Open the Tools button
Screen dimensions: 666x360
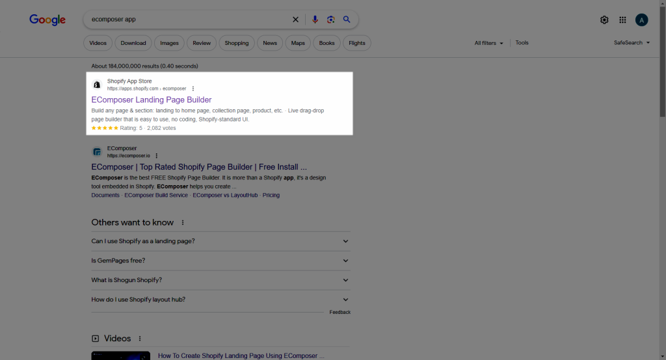pyautogui.click(x=522, y=43)
